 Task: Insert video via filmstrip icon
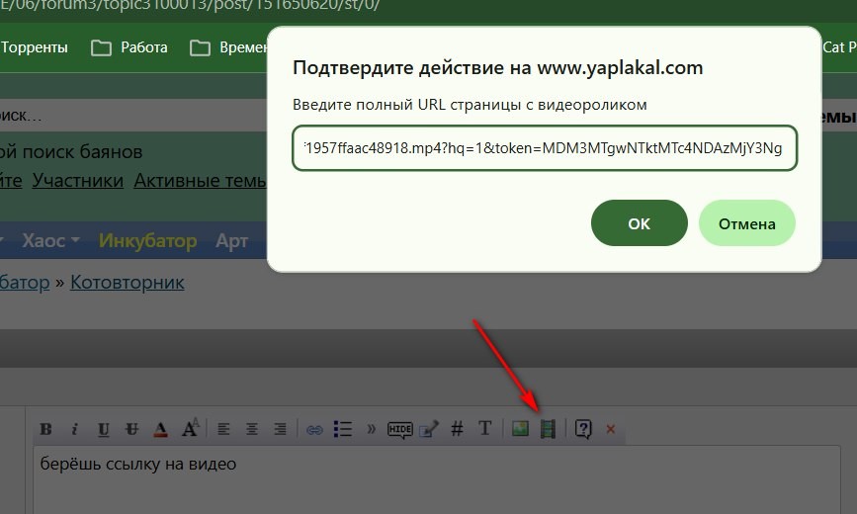(x=549, y=429)
